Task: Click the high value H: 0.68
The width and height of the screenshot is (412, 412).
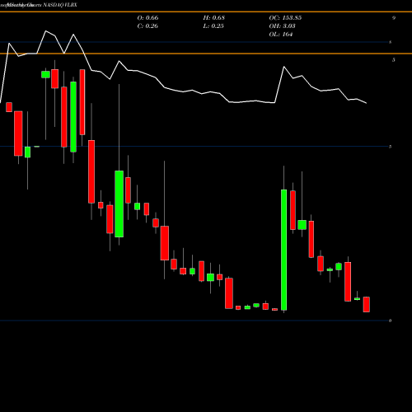Action: (x=214, y=18)
